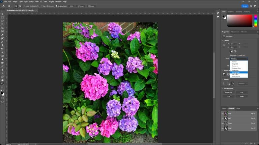This screenshot has width=259, height=145.
Task: Click the Crop quick action button
Action: pos(242,92)
